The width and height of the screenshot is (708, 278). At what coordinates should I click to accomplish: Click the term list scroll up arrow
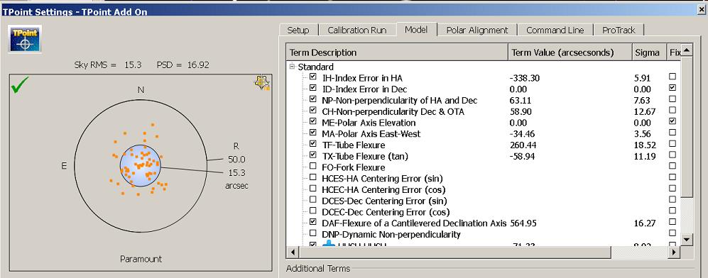pos(686,50)
